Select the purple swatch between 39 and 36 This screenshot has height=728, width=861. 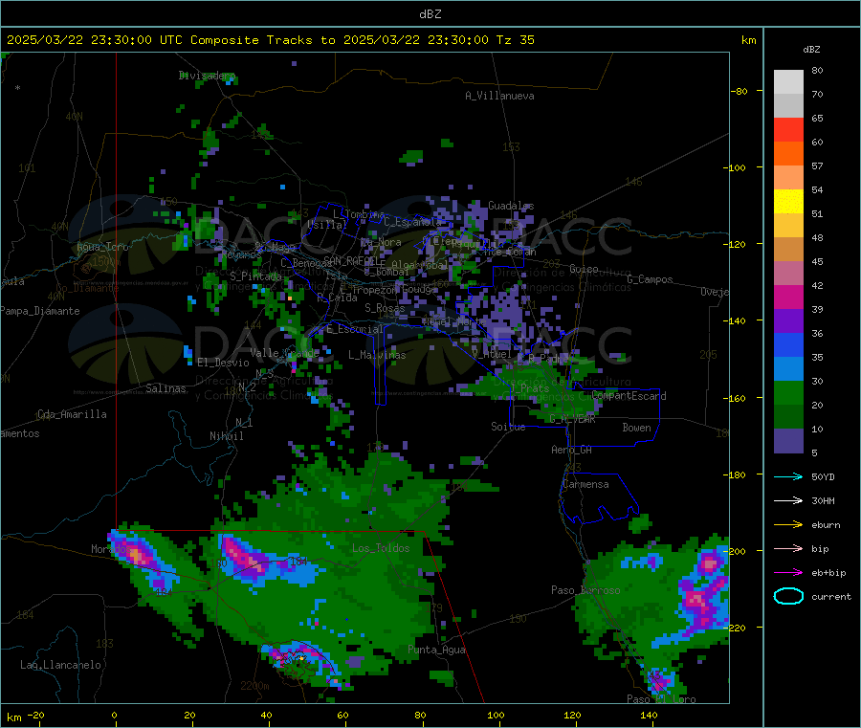(x=788, y=321)
